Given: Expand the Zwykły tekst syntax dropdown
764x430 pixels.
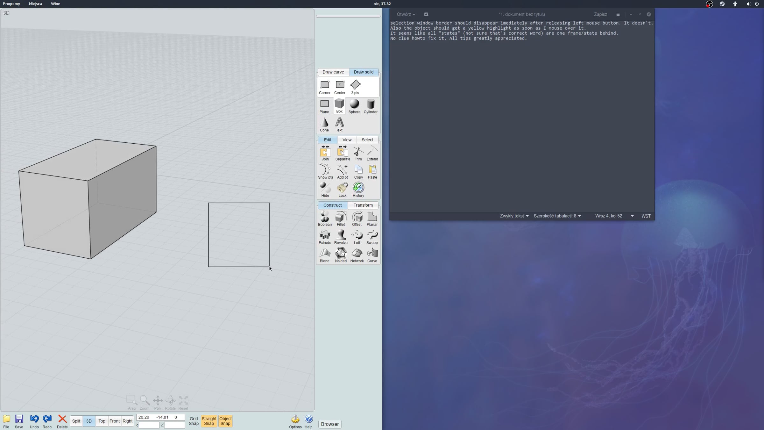Looking at the screenshot, I should 514,216.
